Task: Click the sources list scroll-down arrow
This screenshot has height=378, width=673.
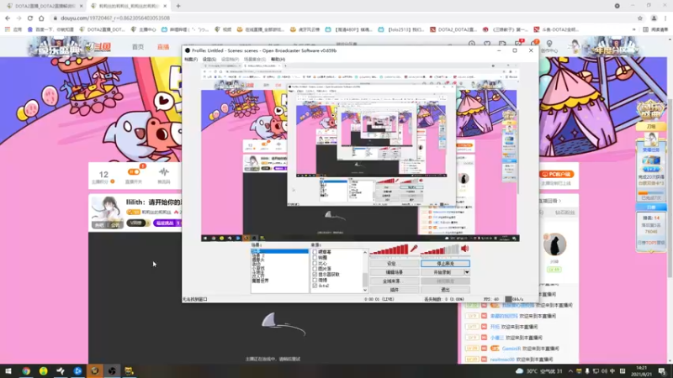Action: tap(365, 290)
